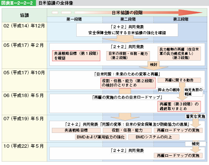
Task: Click the 役割・任務・能力の検討のとりまとめ box
Action: pos(128,83)
